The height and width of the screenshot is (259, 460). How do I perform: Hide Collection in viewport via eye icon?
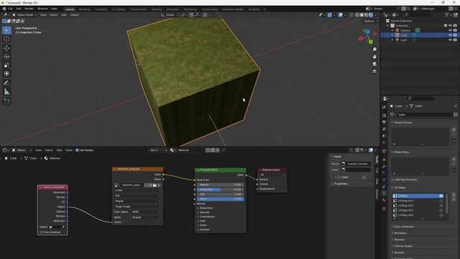(x=450, y=26)
